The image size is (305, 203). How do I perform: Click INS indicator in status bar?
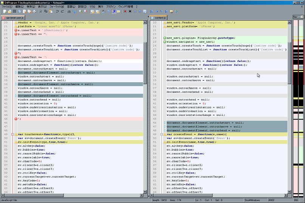[296, 200]
